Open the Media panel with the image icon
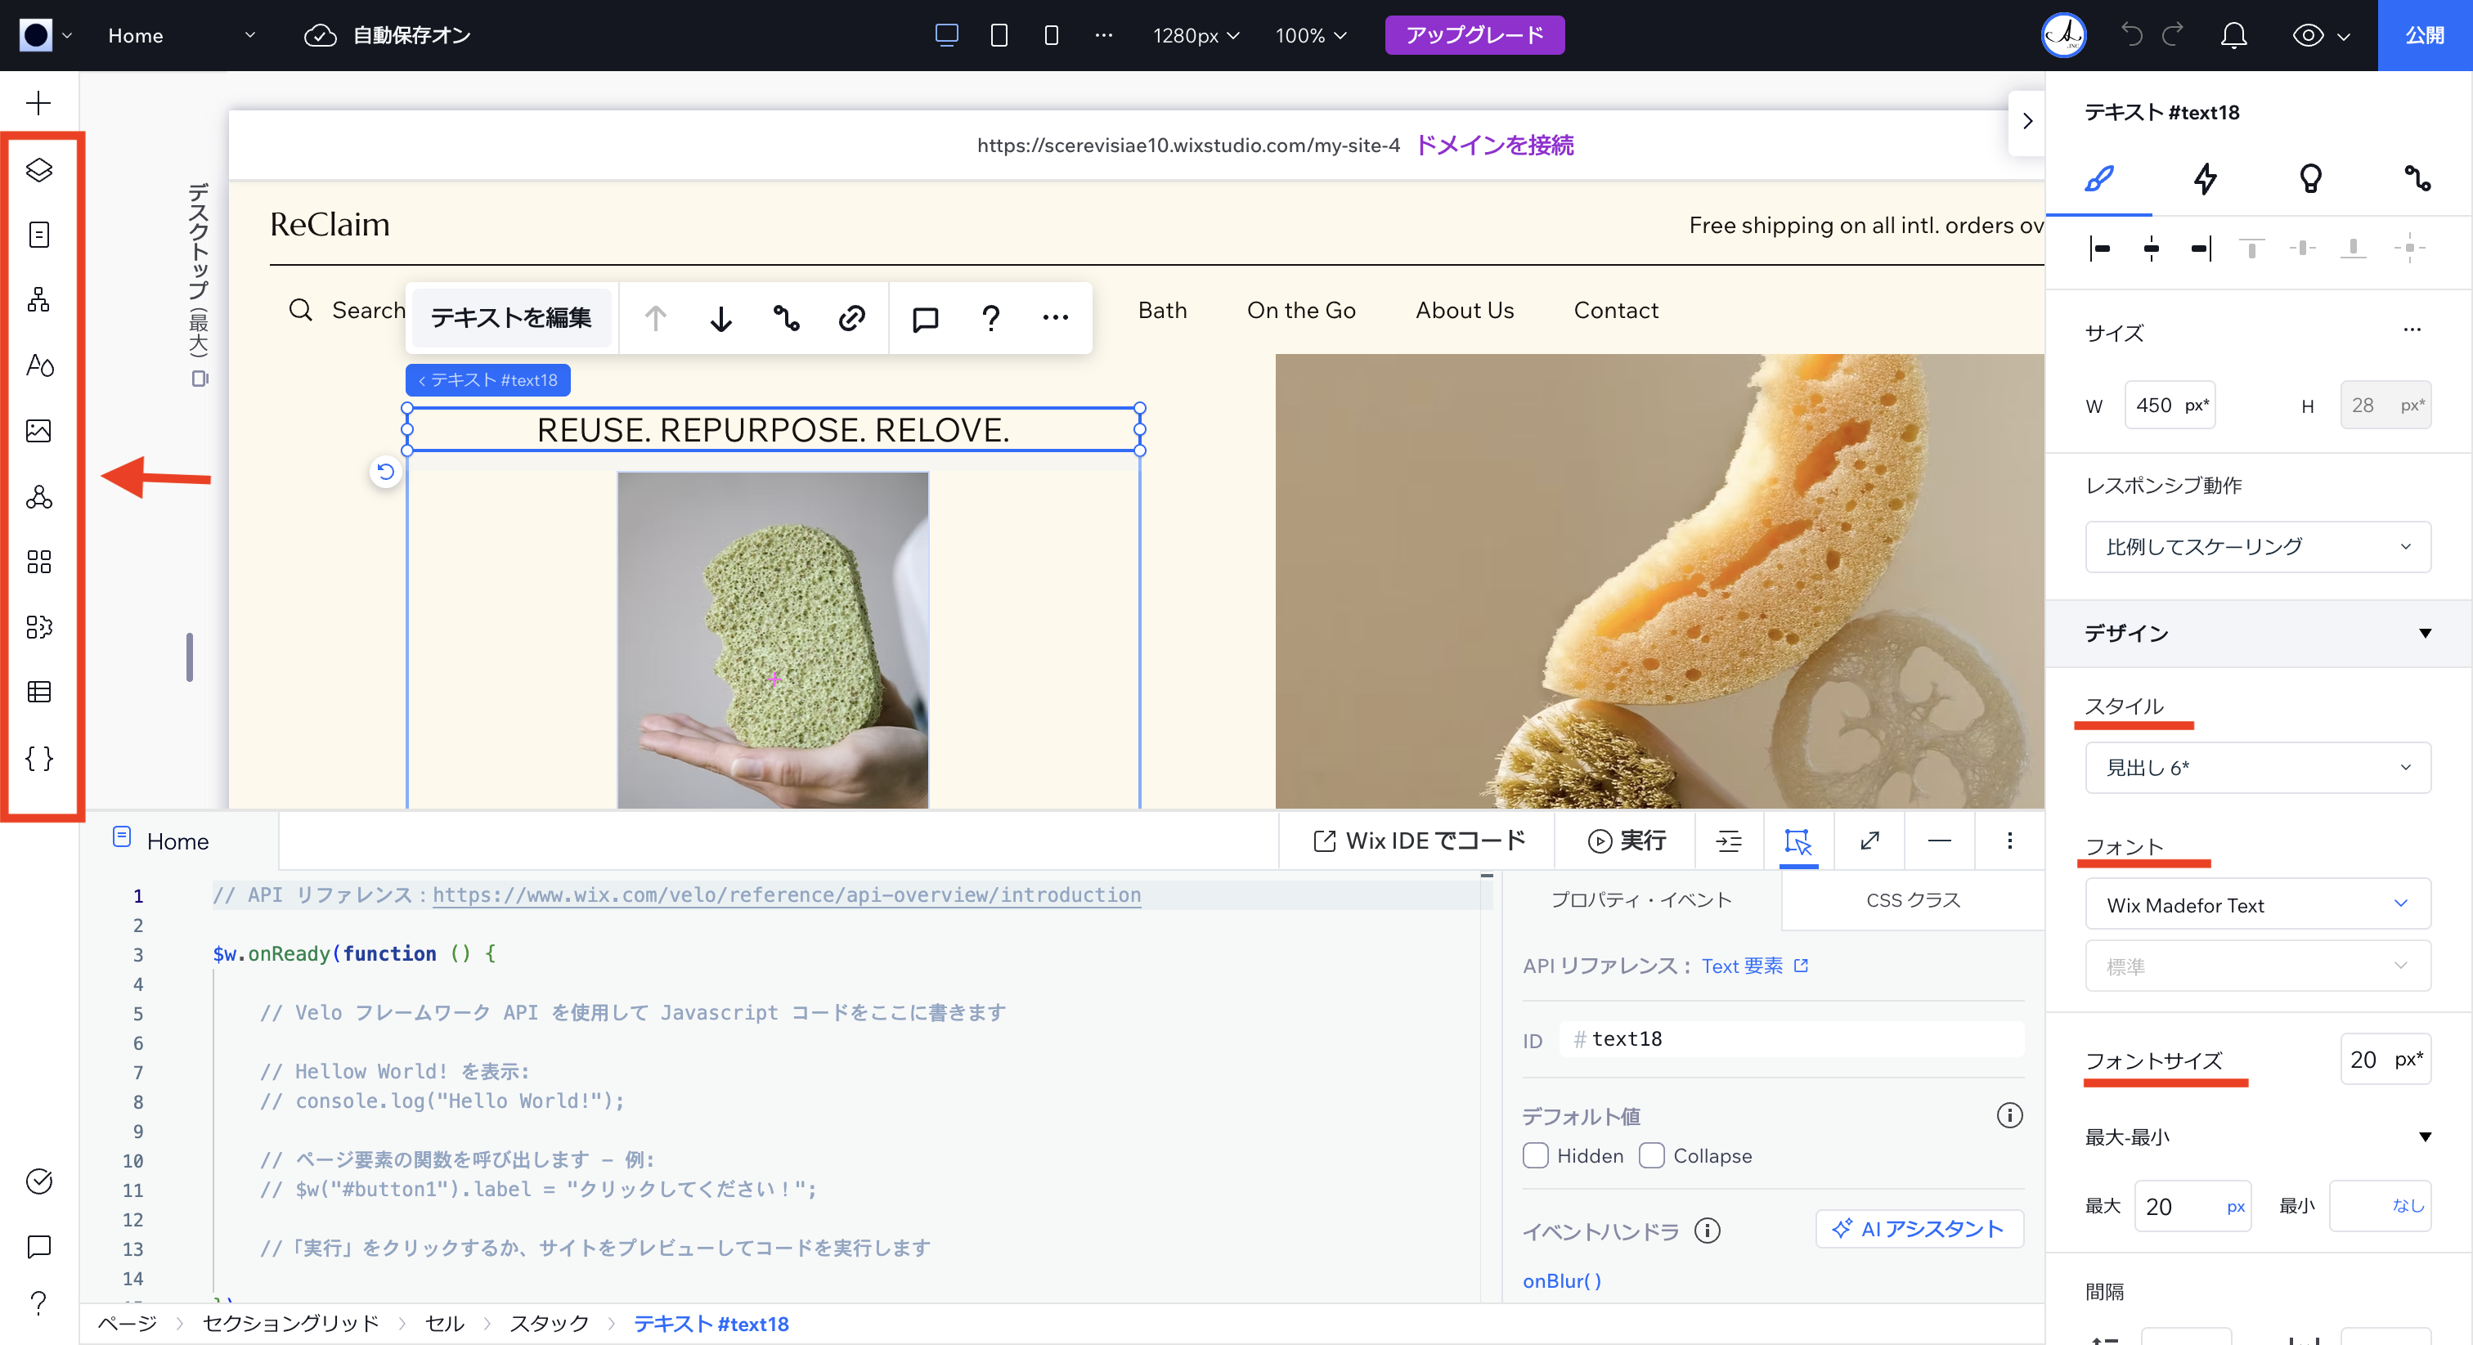 [38, 431]
